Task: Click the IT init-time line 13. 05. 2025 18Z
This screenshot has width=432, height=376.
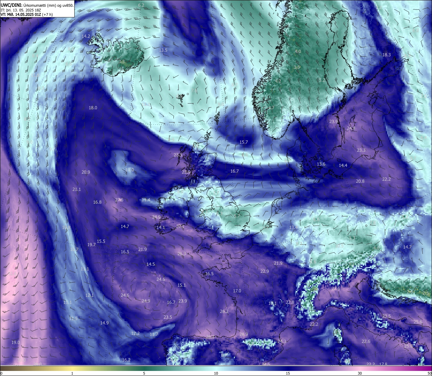Action: [x=21, y=10]
